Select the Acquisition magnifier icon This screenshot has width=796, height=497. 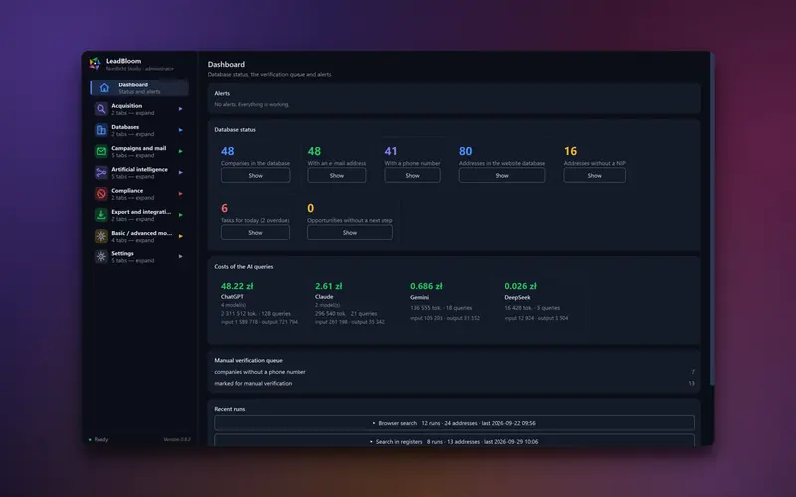click(x=101, y=109)
